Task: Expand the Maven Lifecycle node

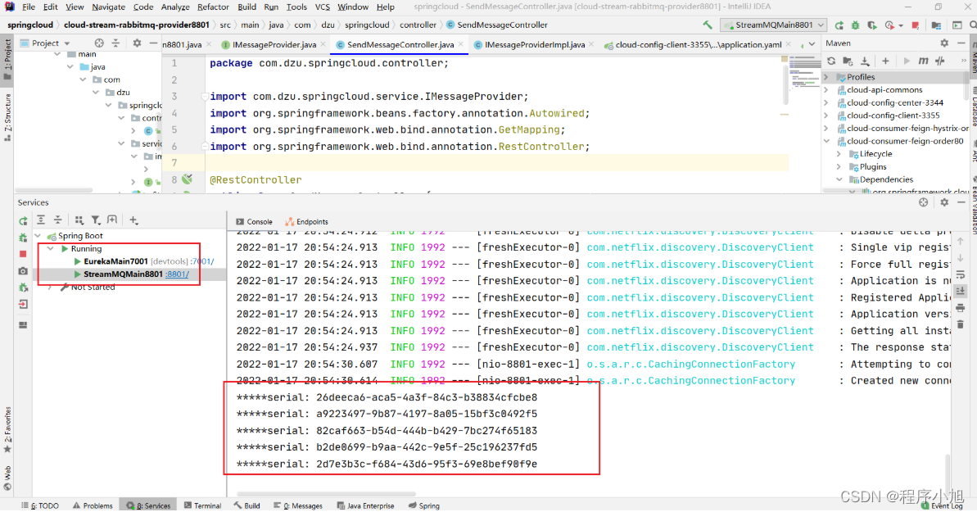Action: click(x=839, y=154)
